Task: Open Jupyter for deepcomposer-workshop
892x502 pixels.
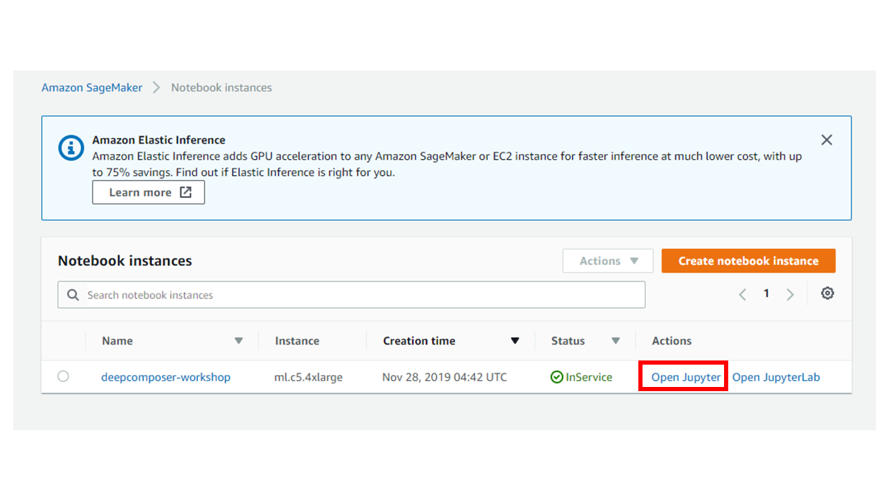Action: click(686, 377)
